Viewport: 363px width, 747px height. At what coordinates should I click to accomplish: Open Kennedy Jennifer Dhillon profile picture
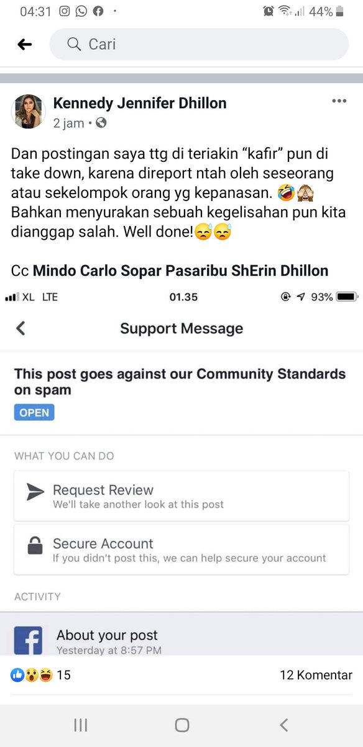(x=29, y=112)
